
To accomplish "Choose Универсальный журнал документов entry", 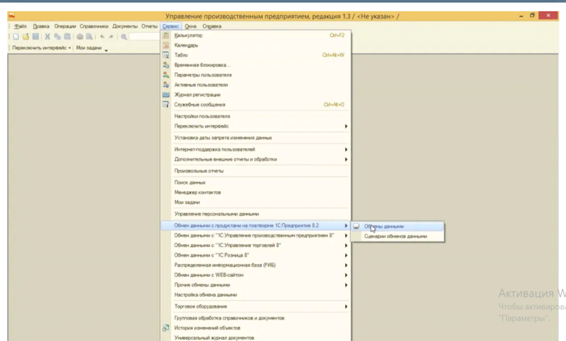I will [x=256, y=338].
